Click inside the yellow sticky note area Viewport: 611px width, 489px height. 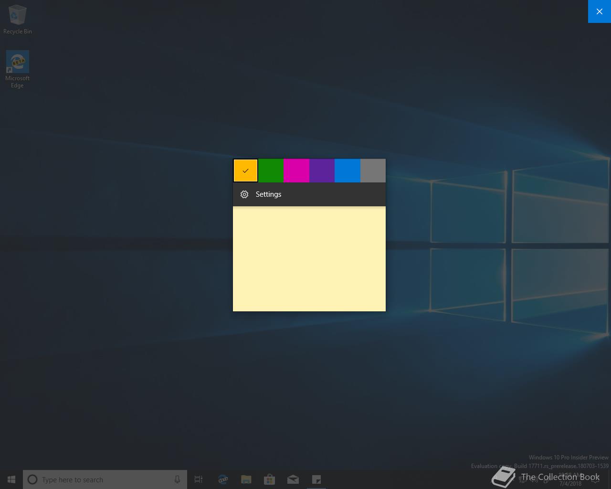point(309,259)
